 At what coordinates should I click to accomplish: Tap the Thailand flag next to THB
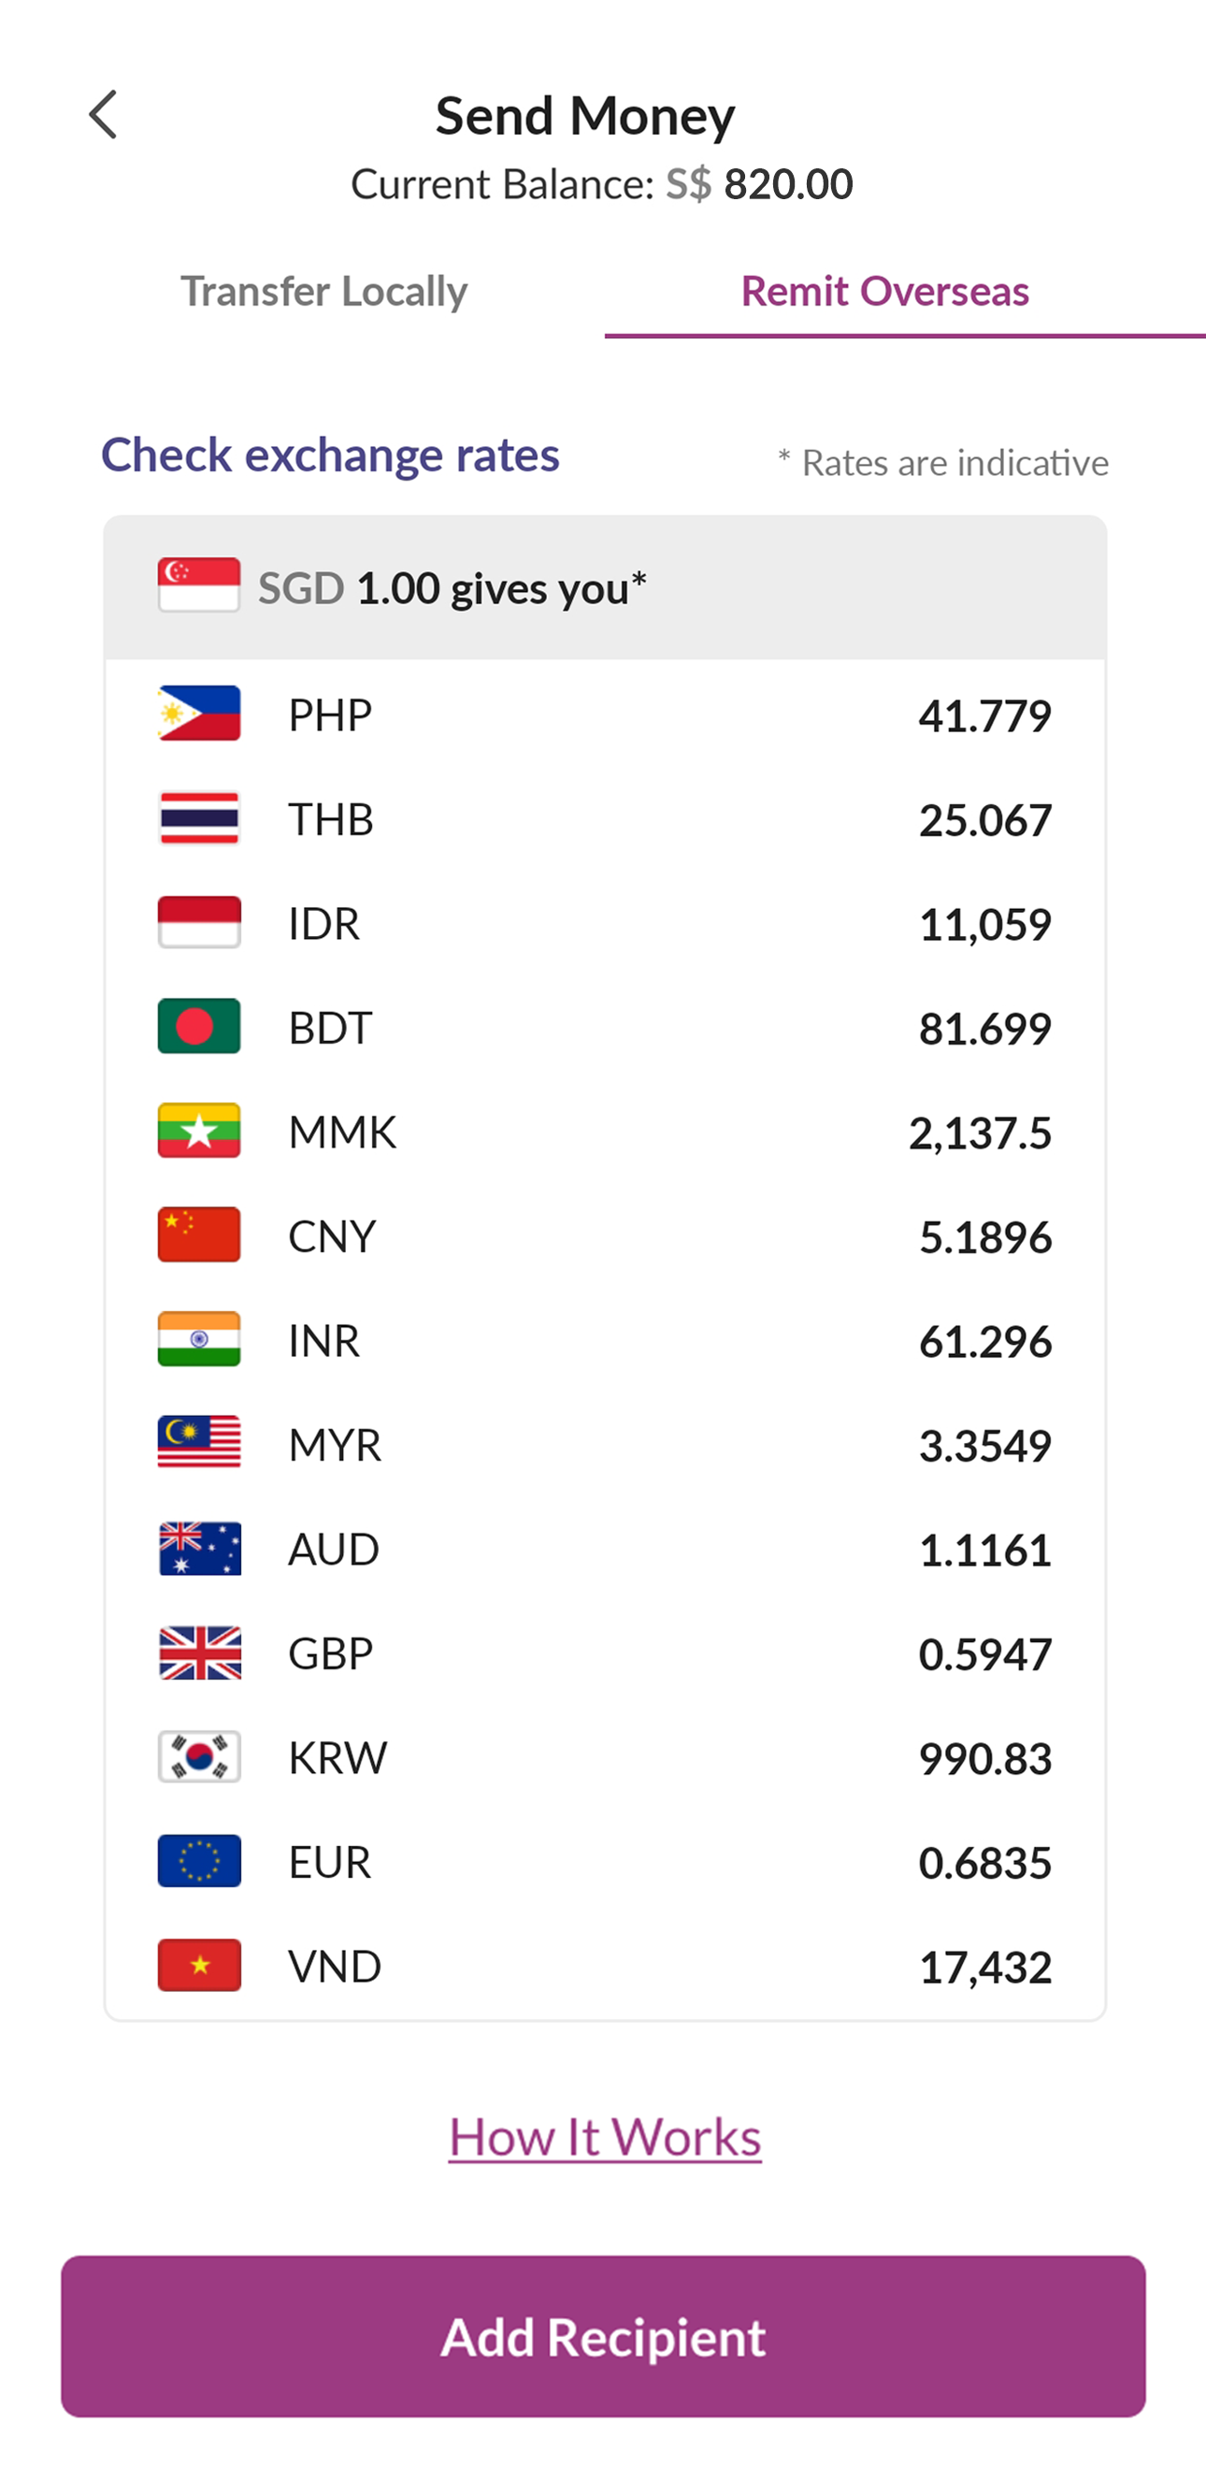(199, 817)
